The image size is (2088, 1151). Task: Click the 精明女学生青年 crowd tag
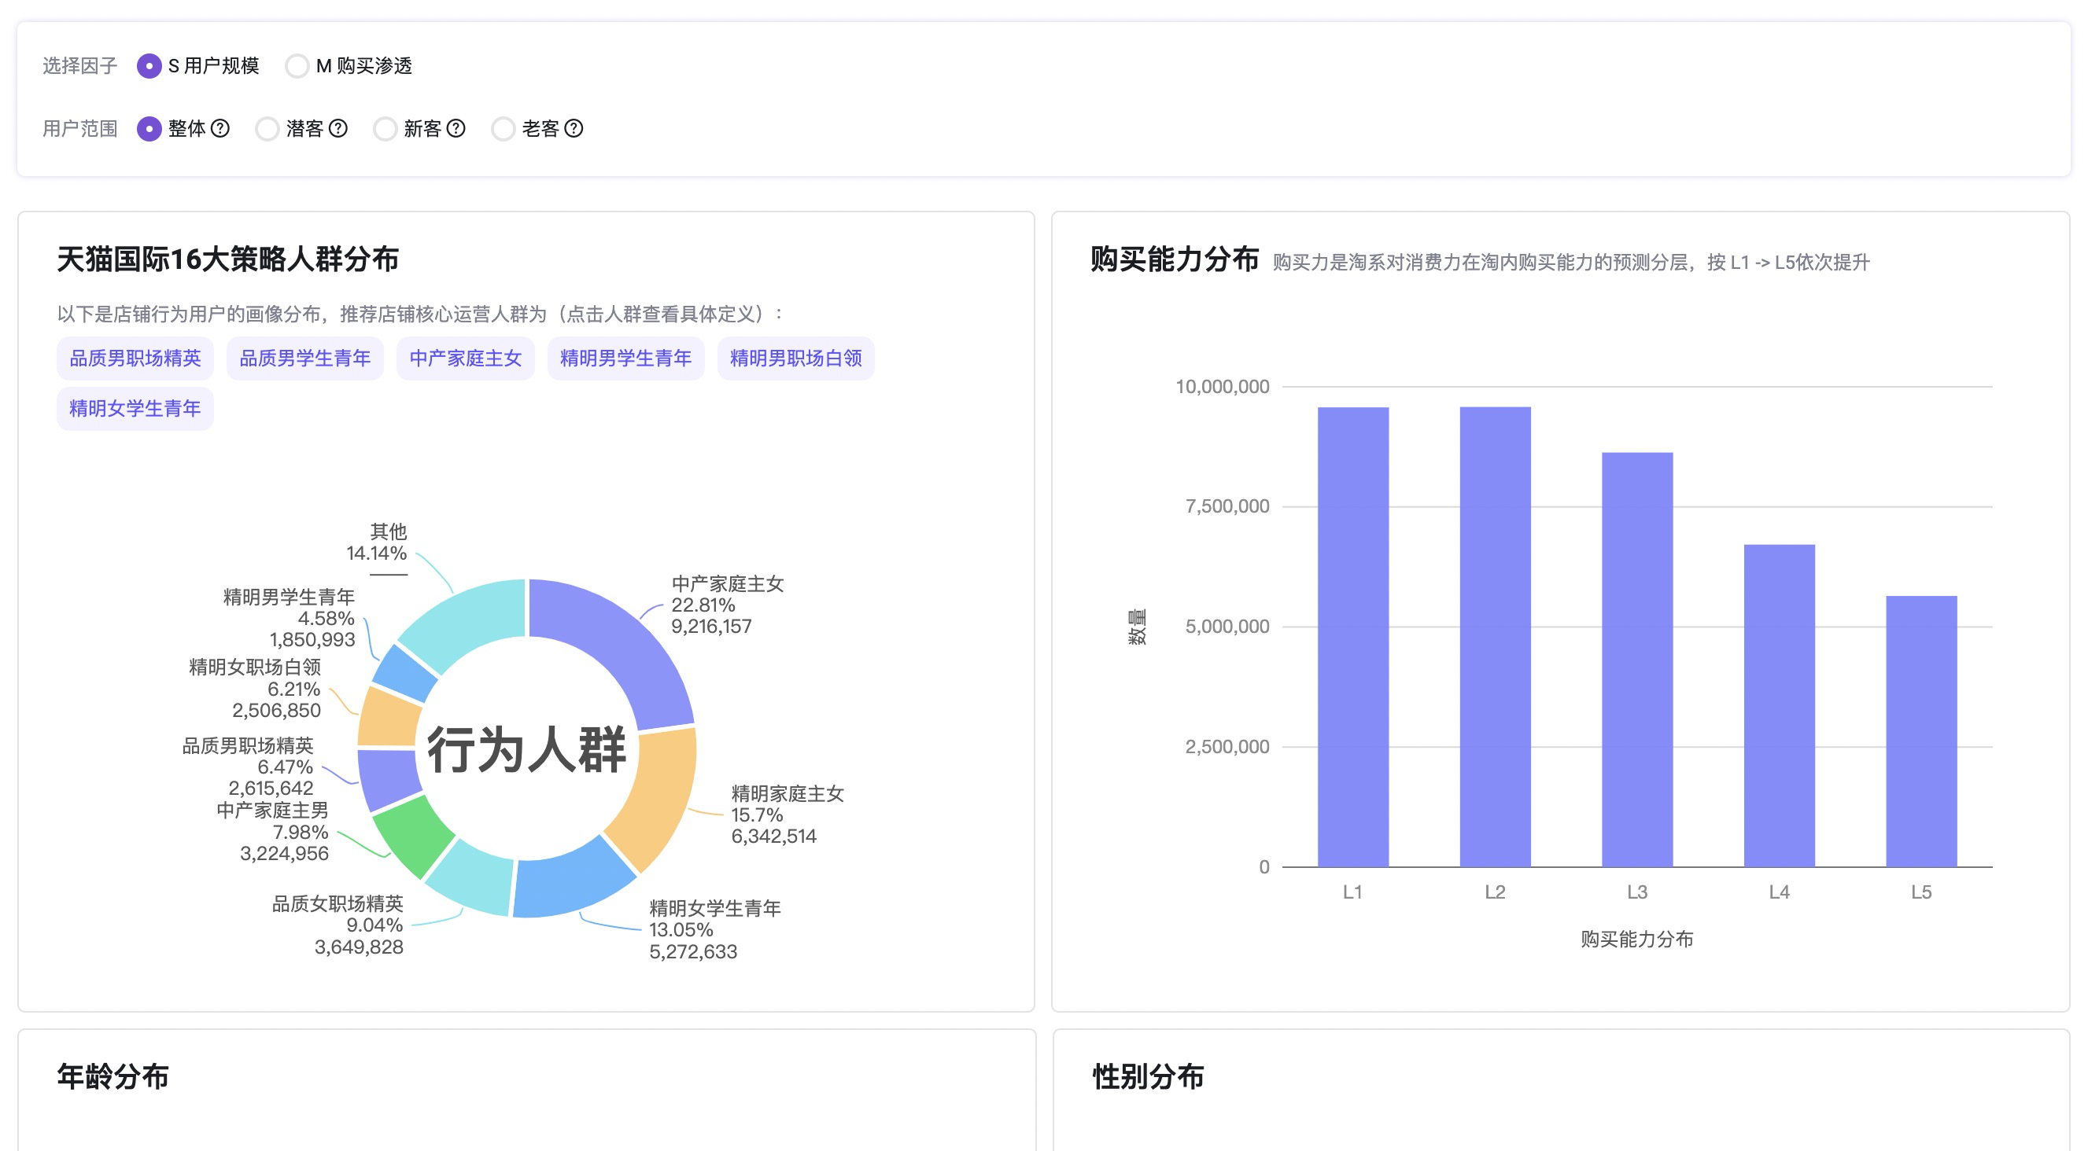coord(135,408)
